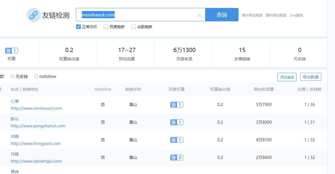Click the 添加监控 button
The height and width of the screenshot is (174, 335).
click(287, 77)
